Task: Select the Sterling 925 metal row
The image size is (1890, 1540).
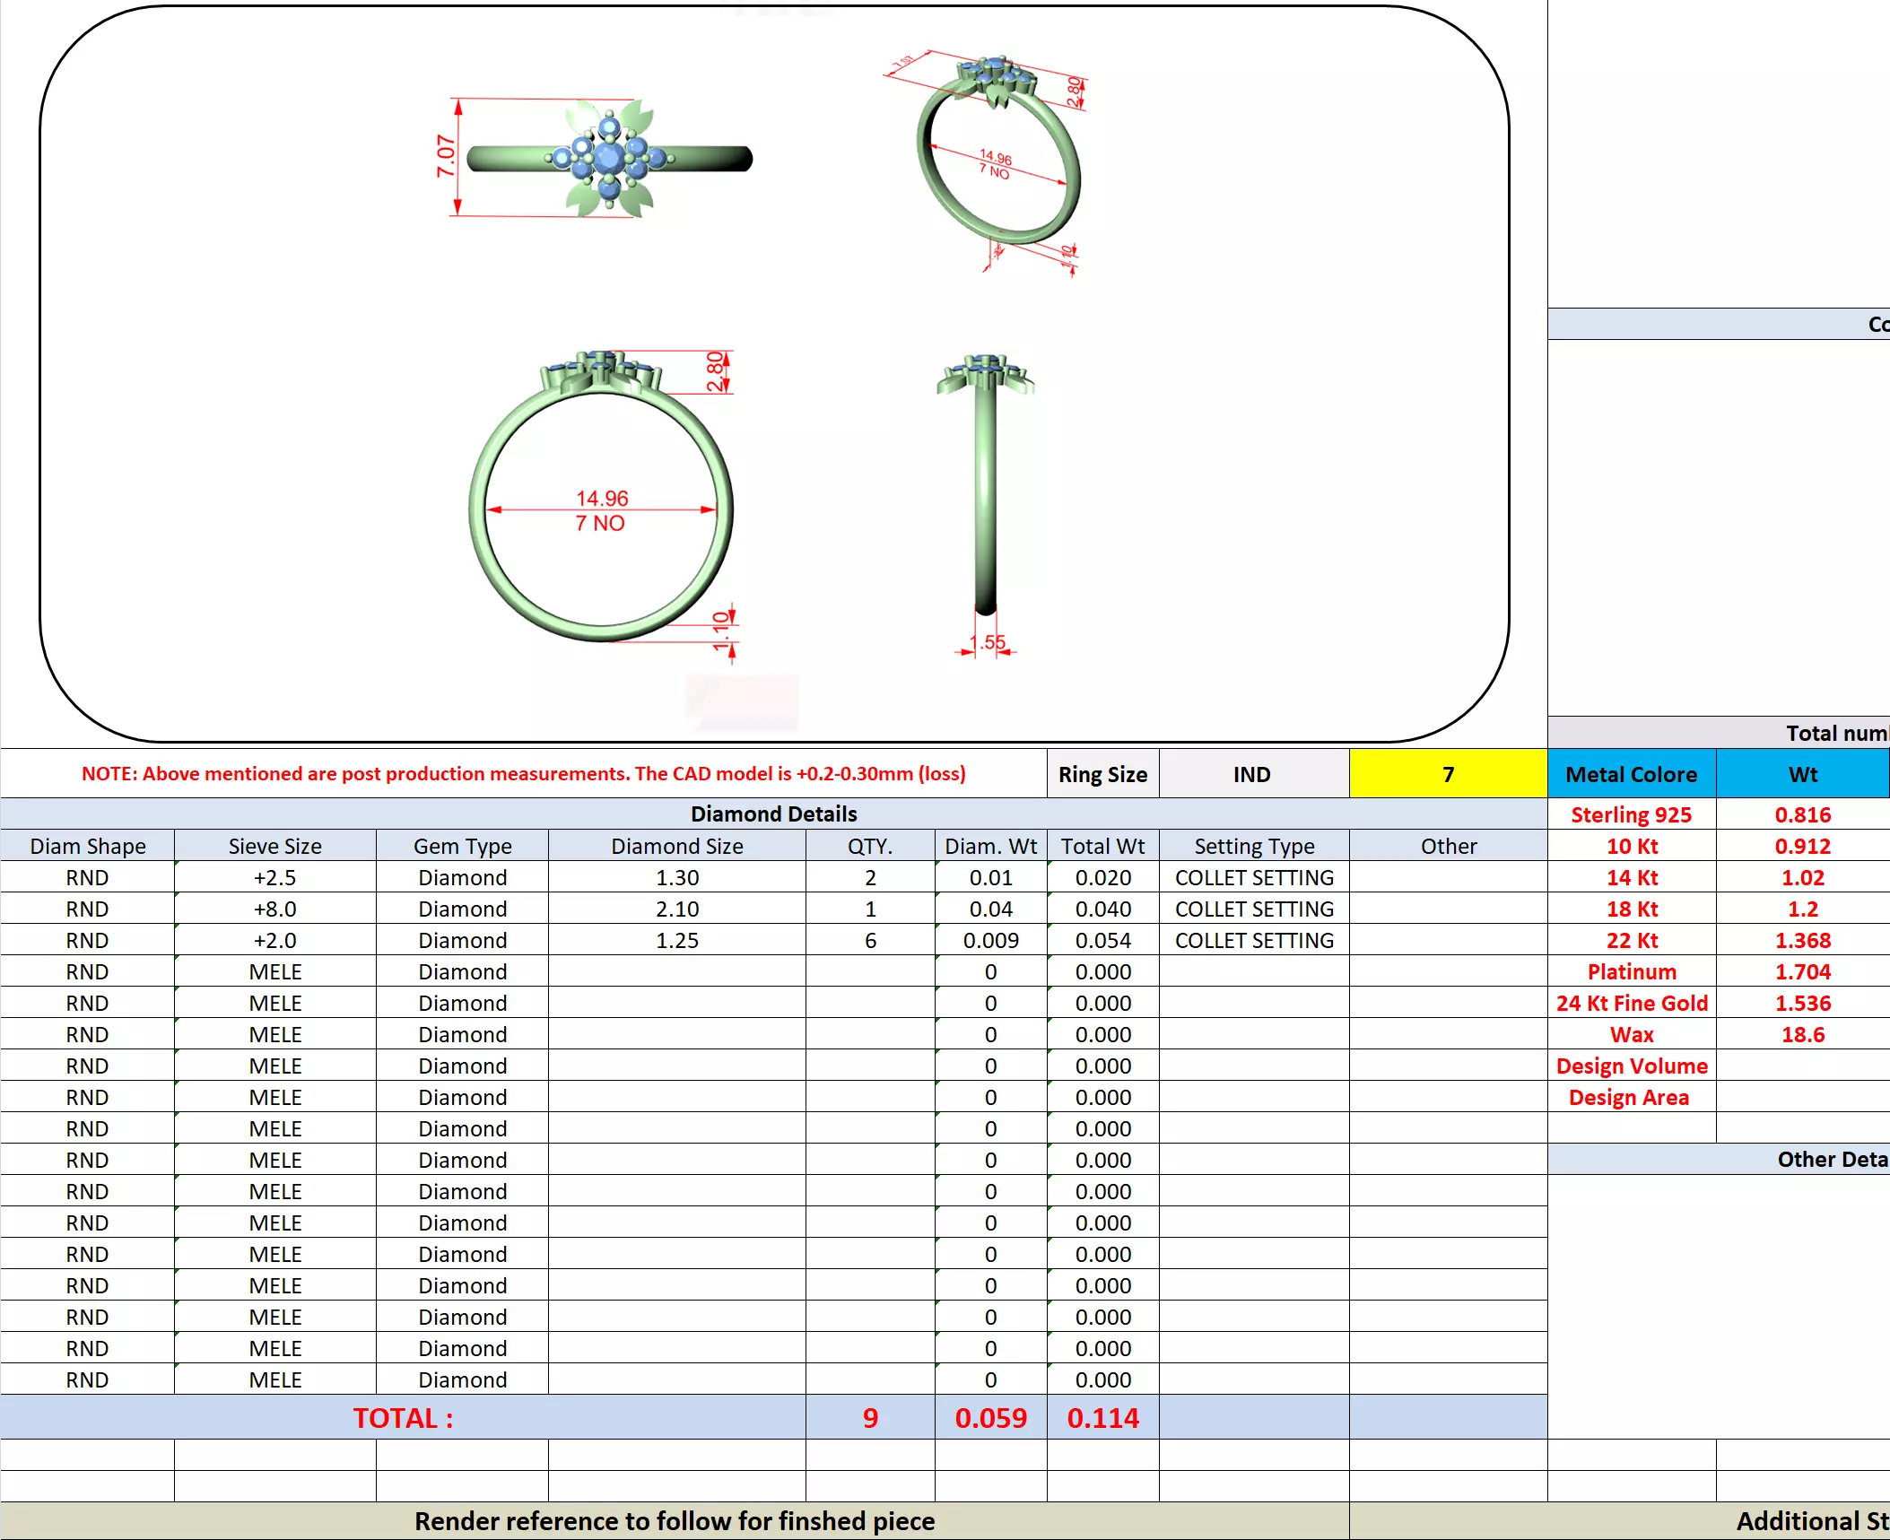Action: (1631, 814)
